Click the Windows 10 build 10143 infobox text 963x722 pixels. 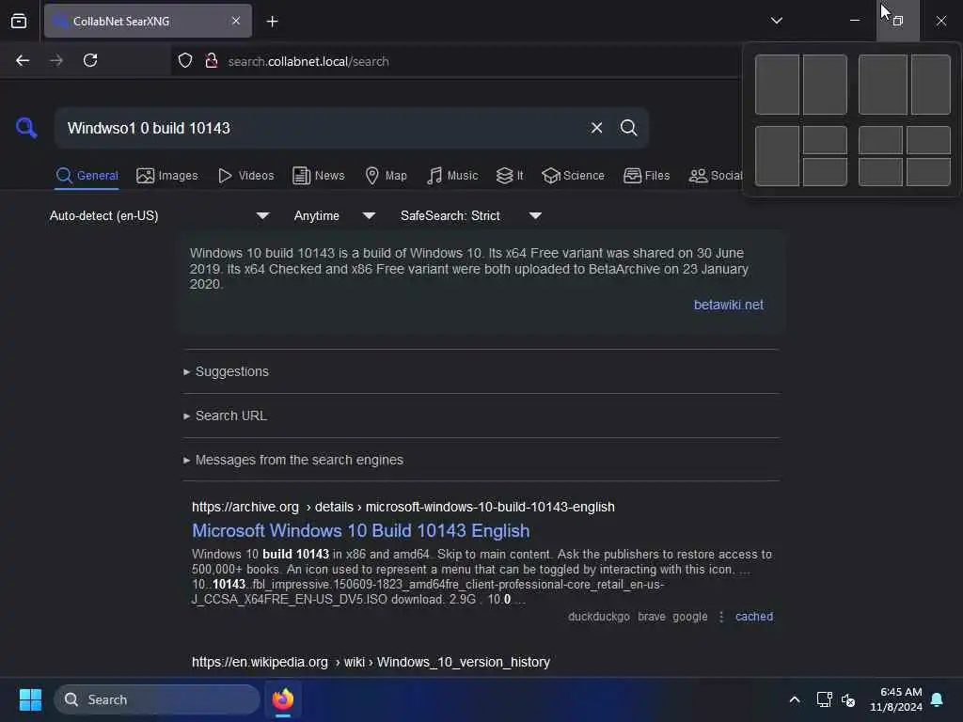point(469,268)
